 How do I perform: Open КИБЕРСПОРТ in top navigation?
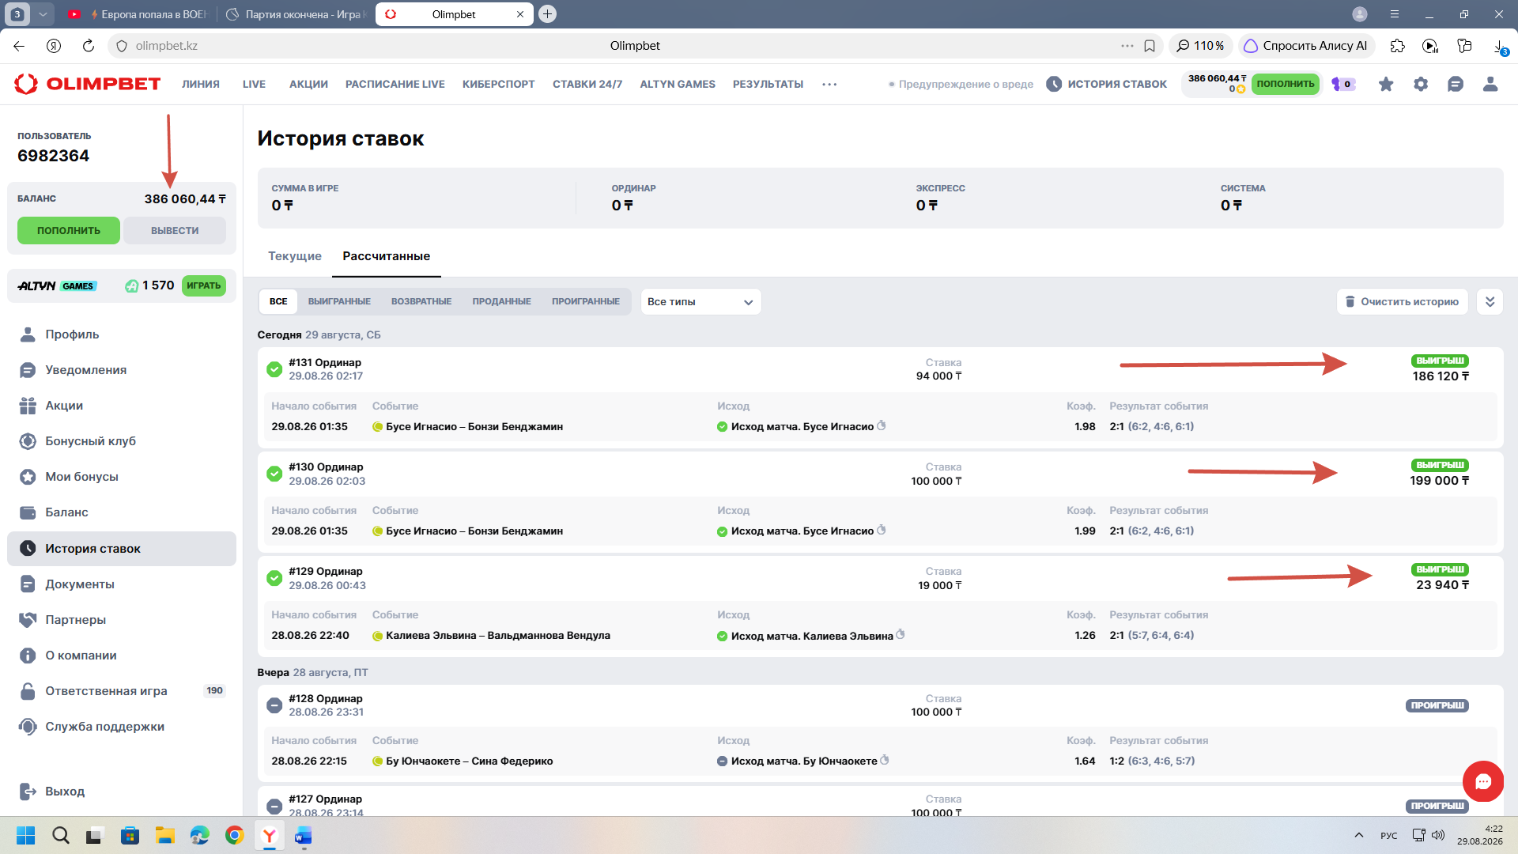pyautogui.click(x=499, y=84)
